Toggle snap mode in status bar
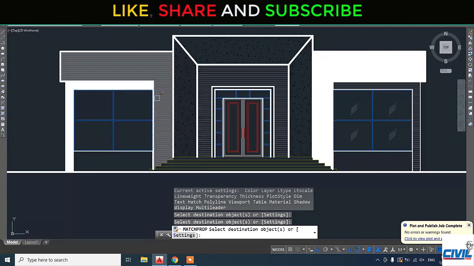Screen dimensions: 474x266 (x=297, y=249)
